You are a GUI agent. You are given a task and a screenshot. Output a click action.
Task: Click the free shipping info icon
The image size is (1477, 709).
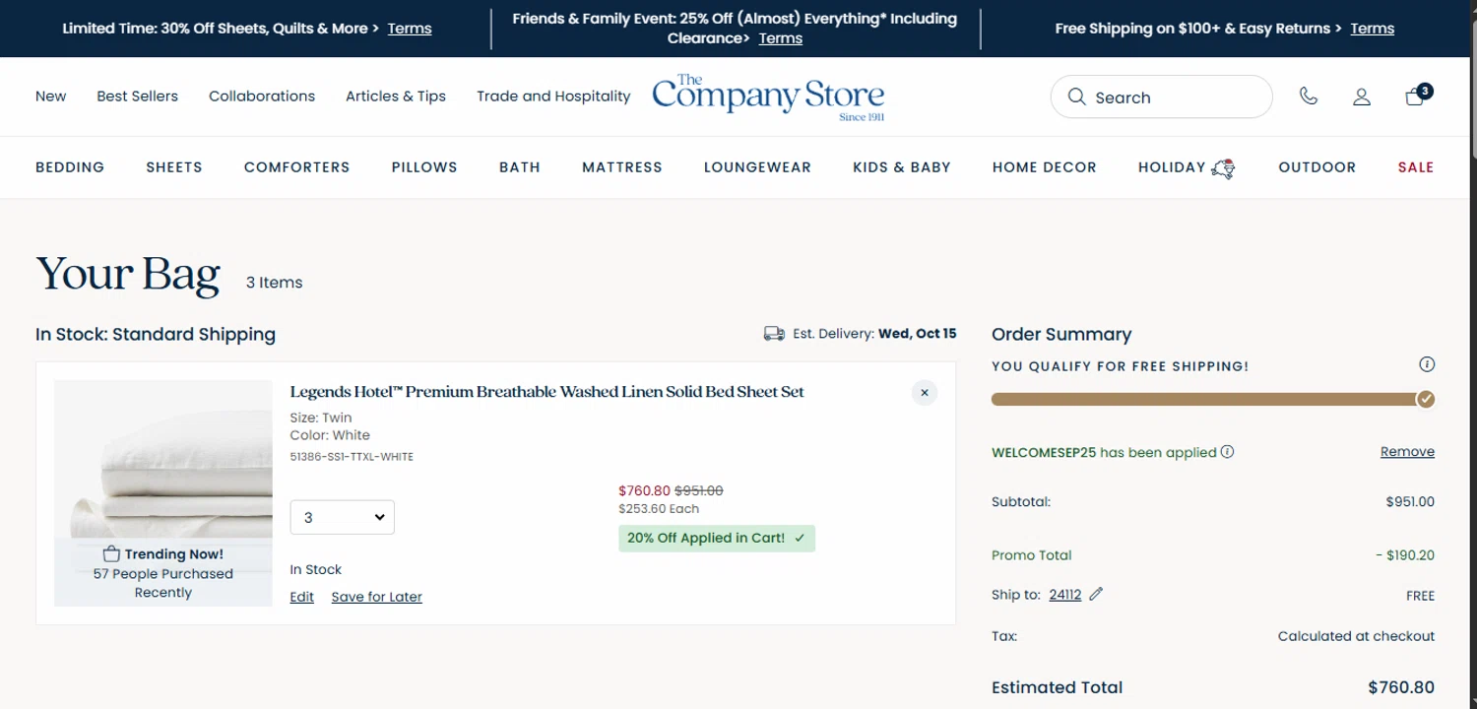[1427, 365]
